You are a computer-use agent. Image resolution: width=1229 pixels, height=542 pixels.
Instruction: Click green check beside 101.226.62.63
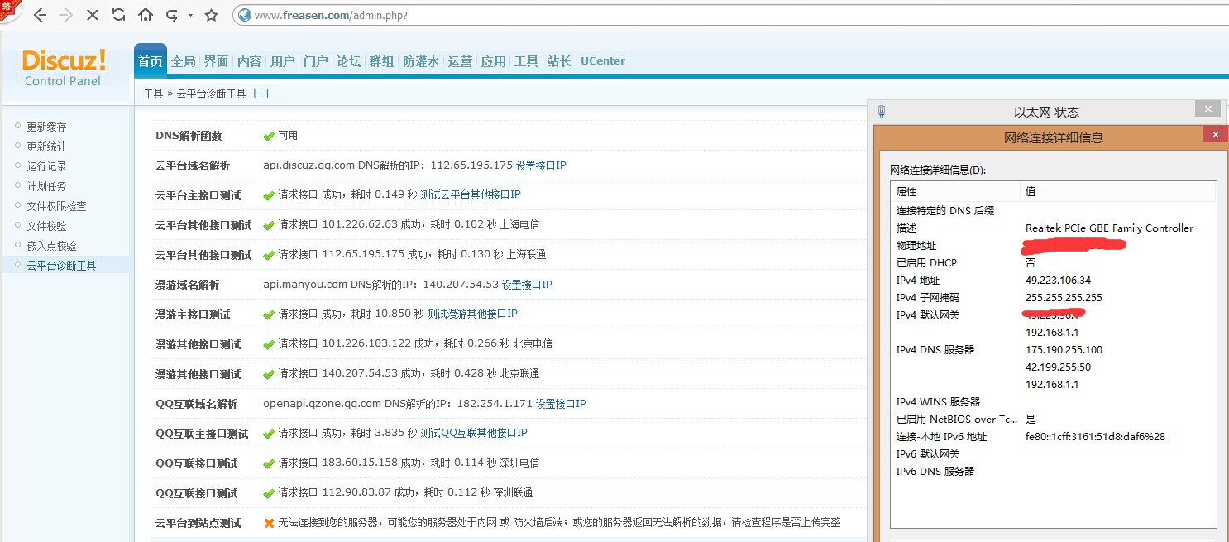[269, 225]
